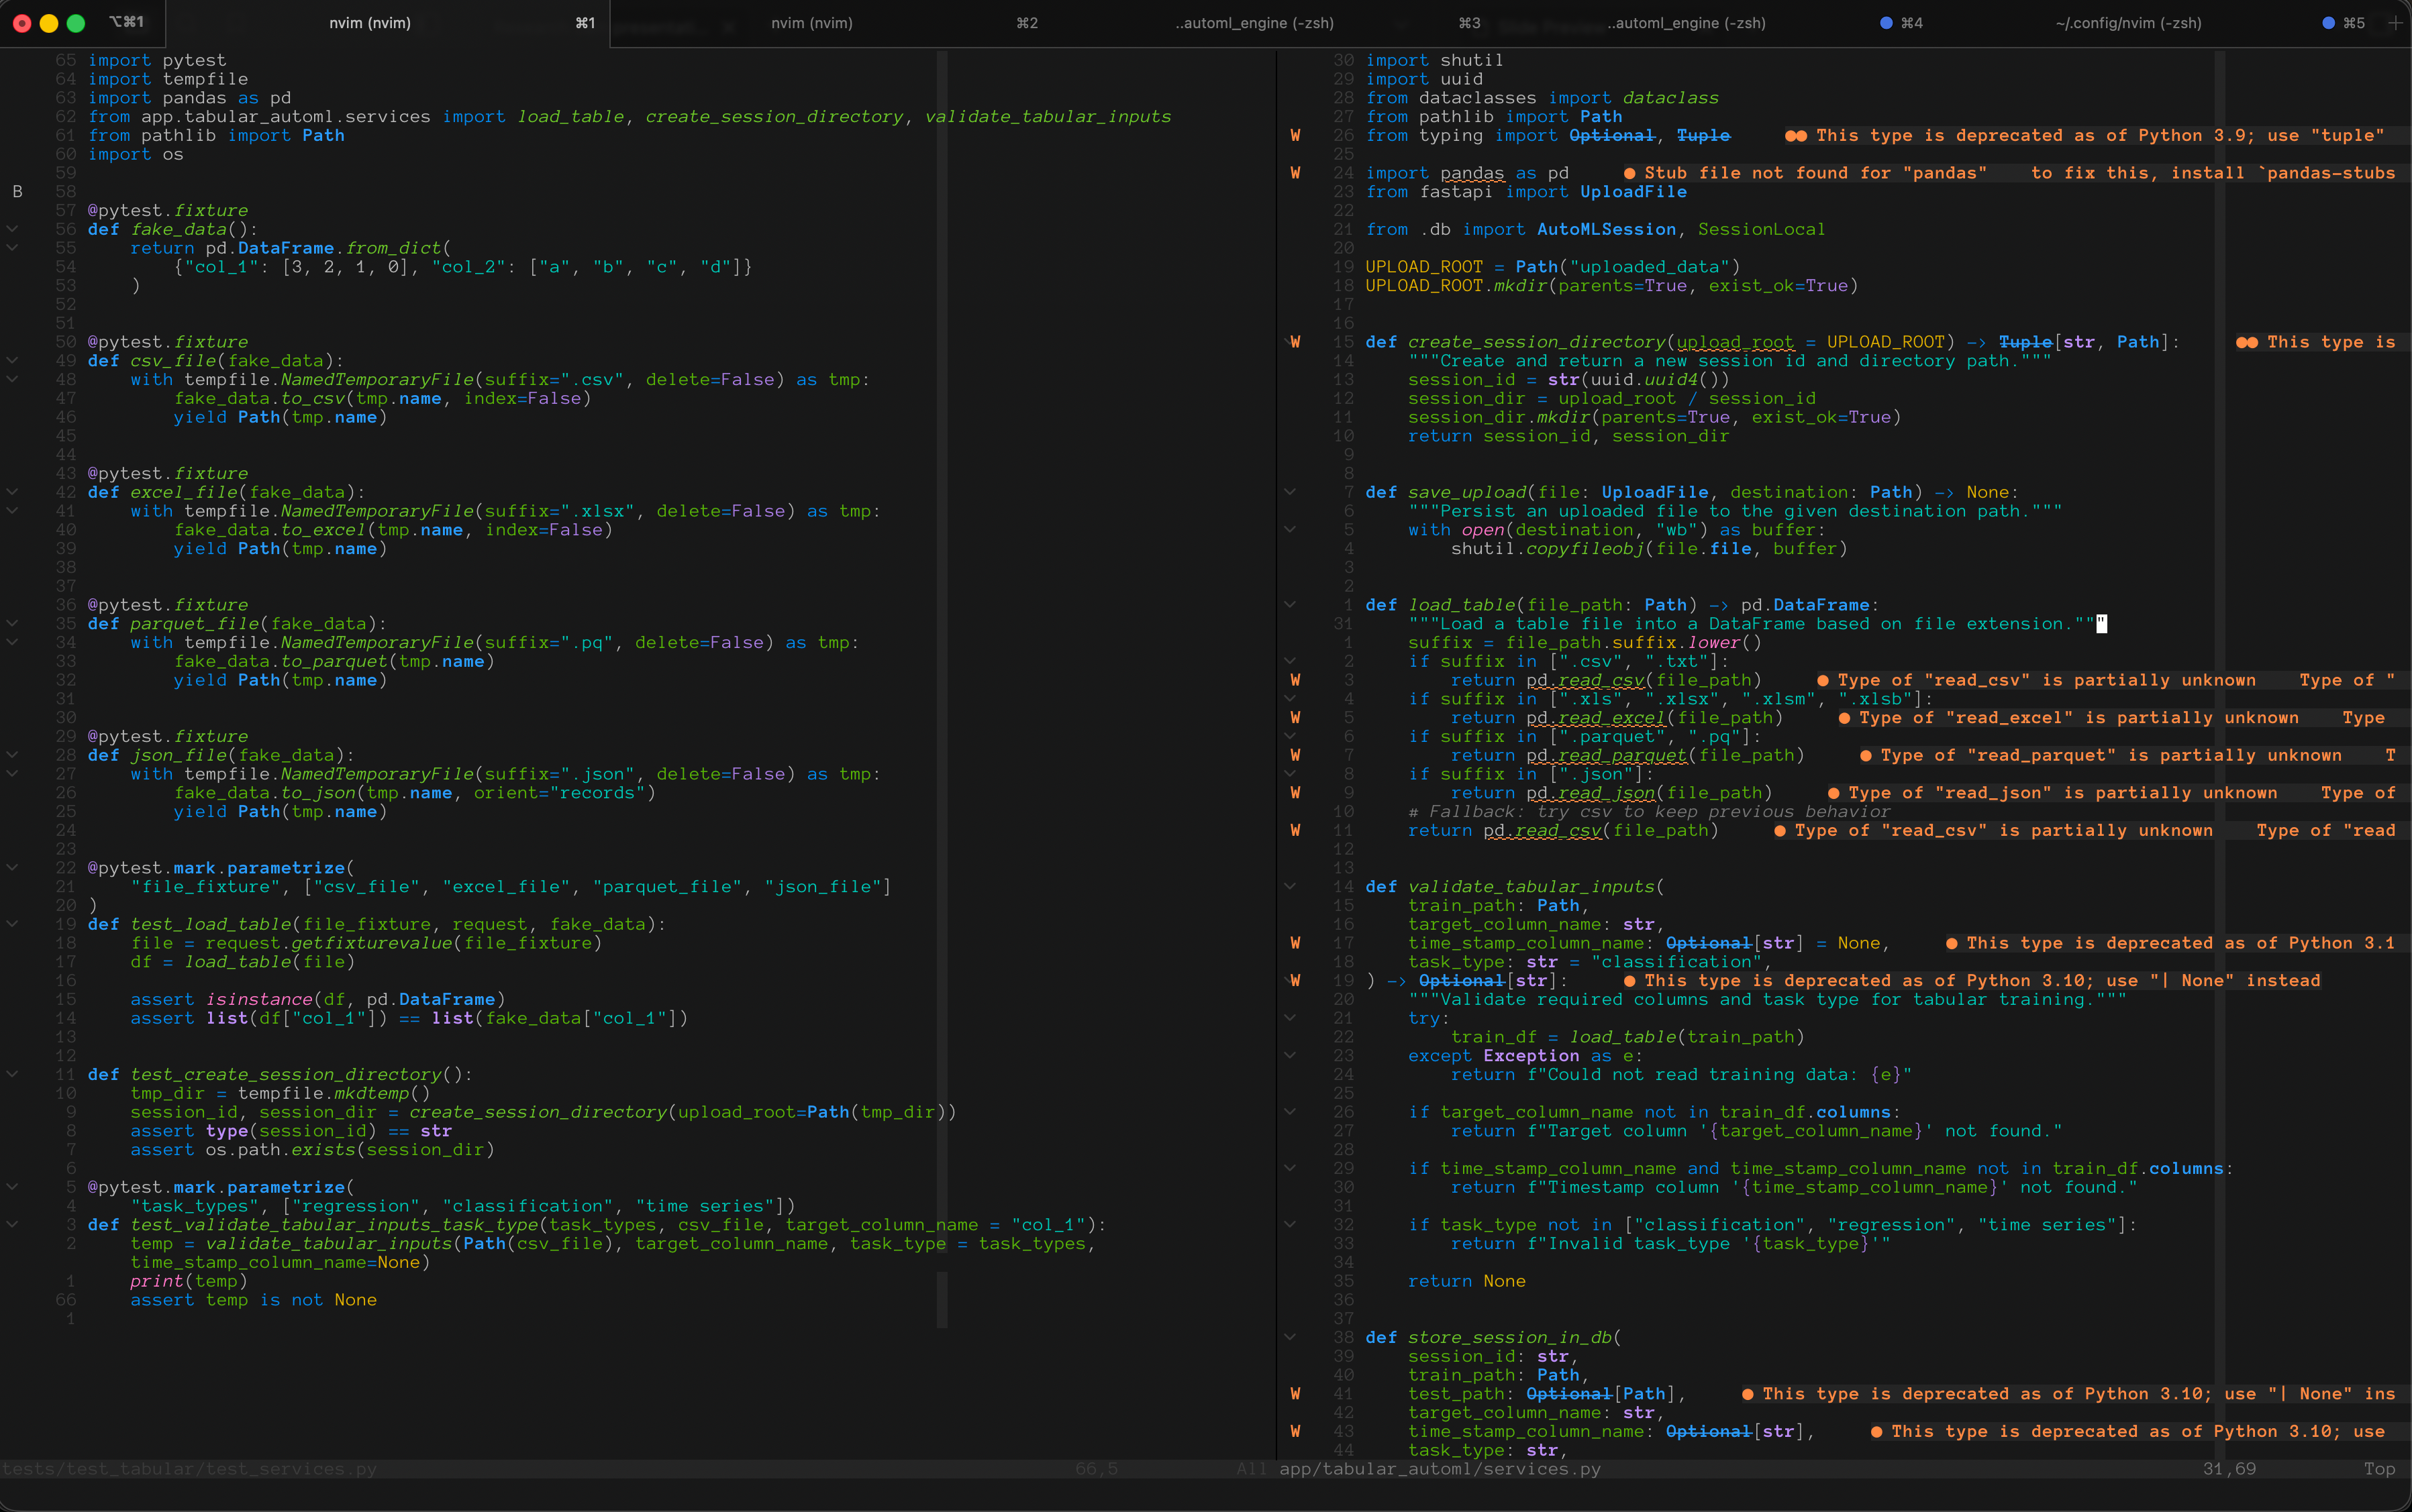Click the warning sign on the read_parquet line

tap(1295, 756)
